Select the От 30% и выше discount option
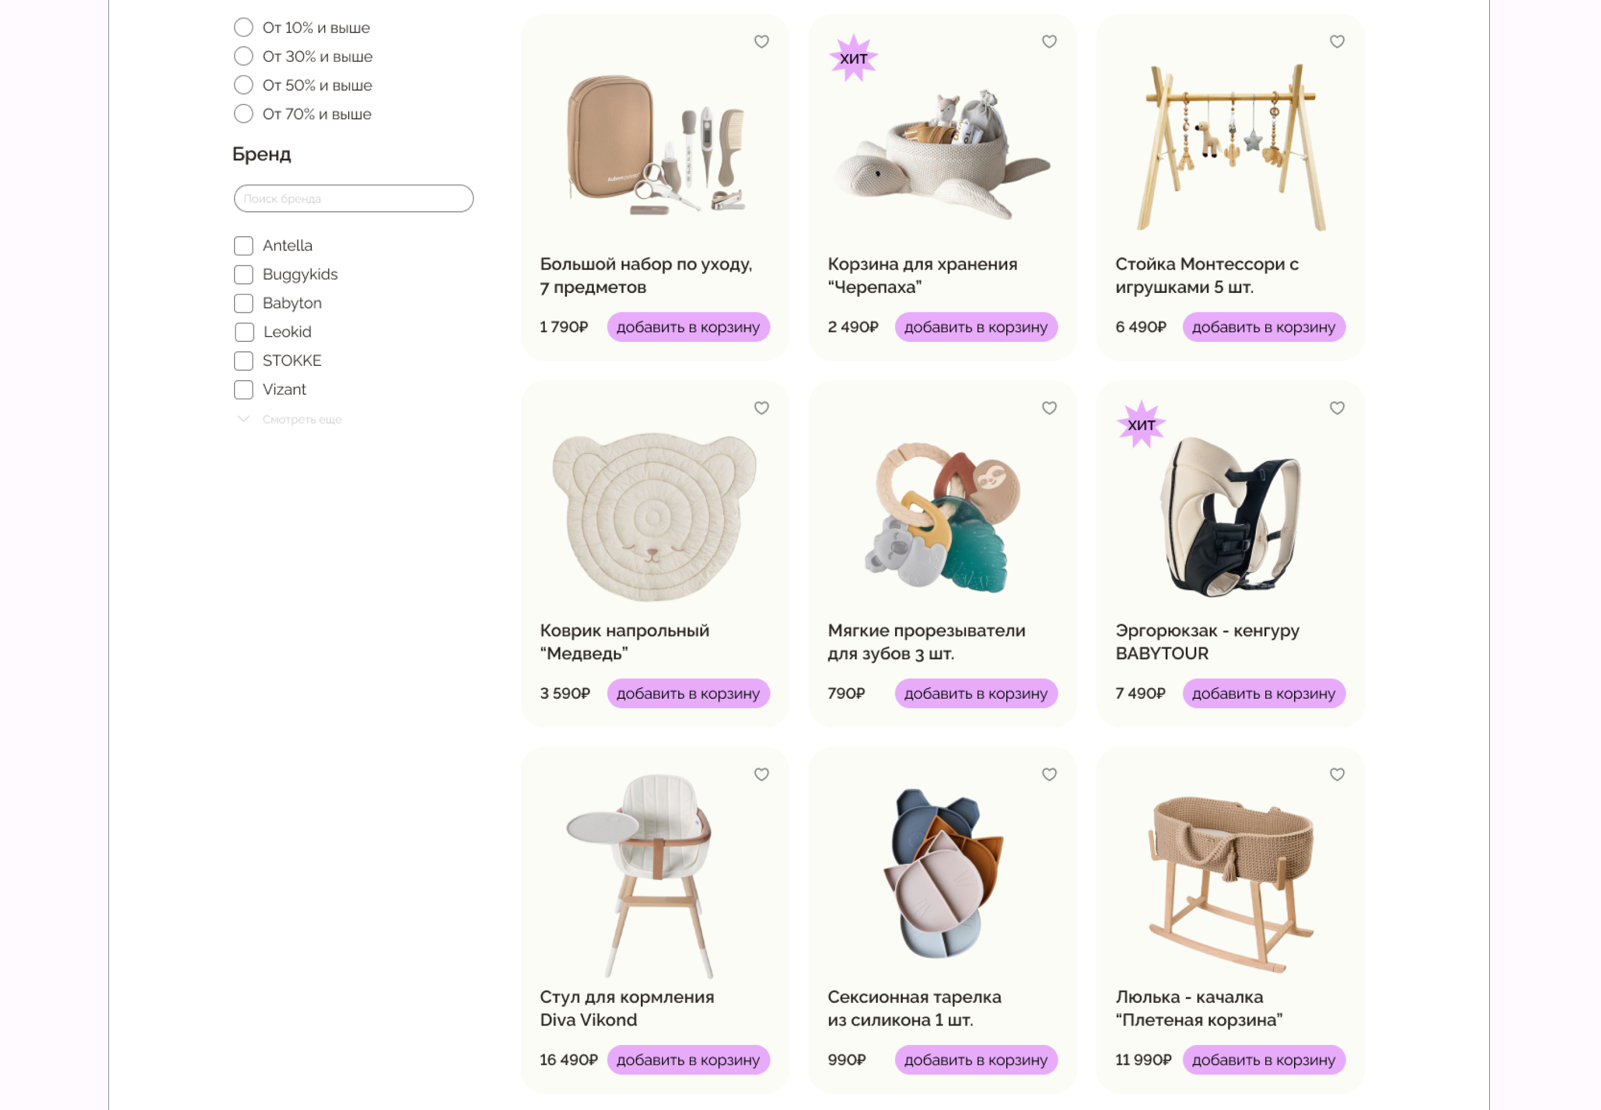The height and width of the screenshot is (1110, 1601). tap(243, 56)
